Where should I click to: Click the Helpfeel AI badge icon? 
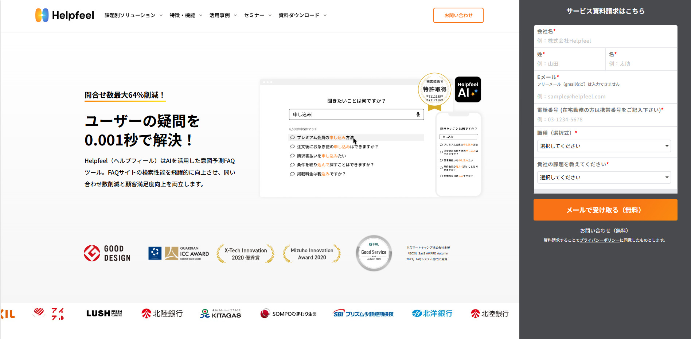click(468, 89)
